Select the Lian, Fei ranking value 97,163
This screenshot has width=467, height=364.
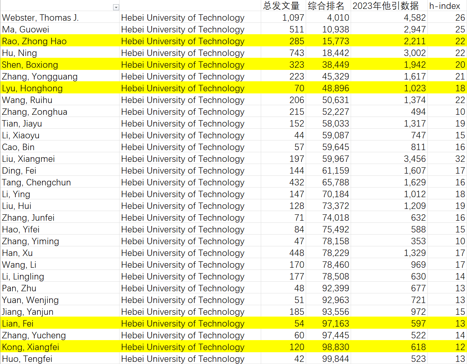(x=335, y=324)
